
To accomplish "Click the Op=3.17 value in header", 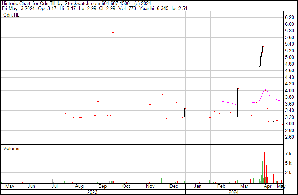I will tap(47, 8).
